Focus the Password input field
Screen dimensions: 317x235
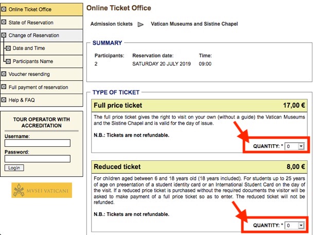coord(38,159)
